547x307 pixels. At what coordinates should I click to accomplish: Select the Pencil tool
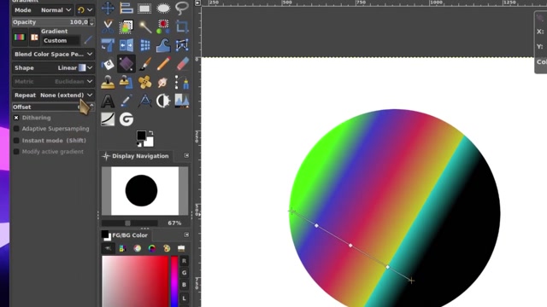coord(163,64)
